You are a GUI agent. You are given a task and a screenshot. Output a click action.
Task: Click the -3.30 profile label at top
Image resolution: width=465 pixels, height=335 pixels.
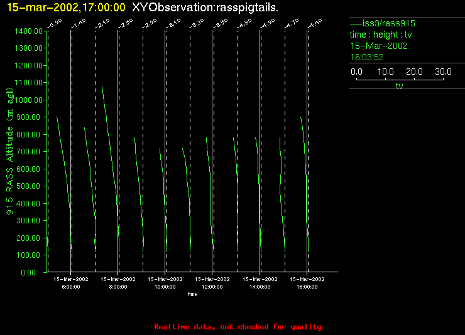[197, 24]
